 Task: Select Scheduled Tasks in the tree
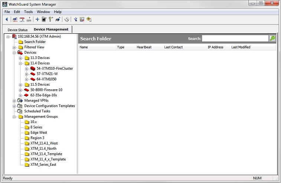[37, 111]
